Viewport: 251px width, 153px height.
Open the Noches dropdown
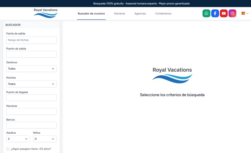click(x=31, y=84)
